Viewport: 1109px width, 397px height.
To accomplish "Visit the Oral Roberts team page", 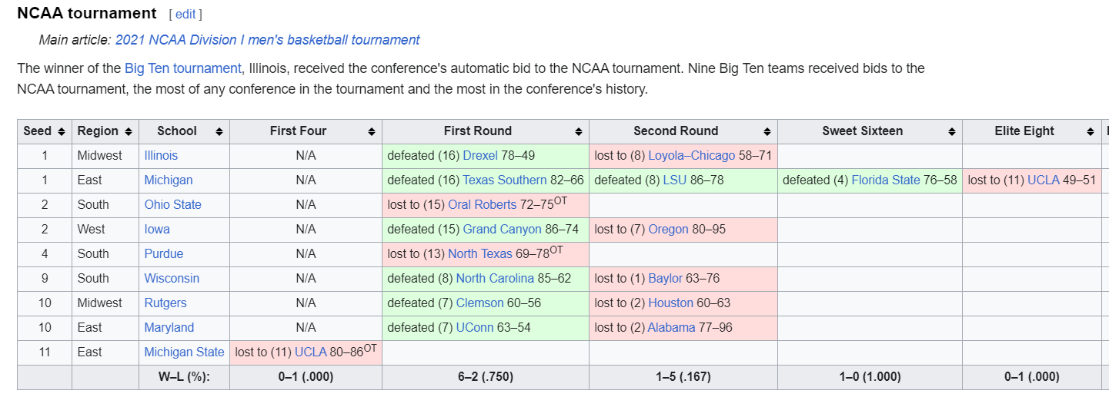I will click(x=482, y=205).
